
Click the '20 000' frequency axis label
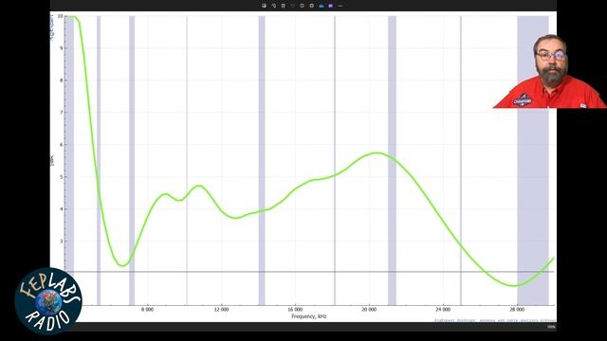369,310
